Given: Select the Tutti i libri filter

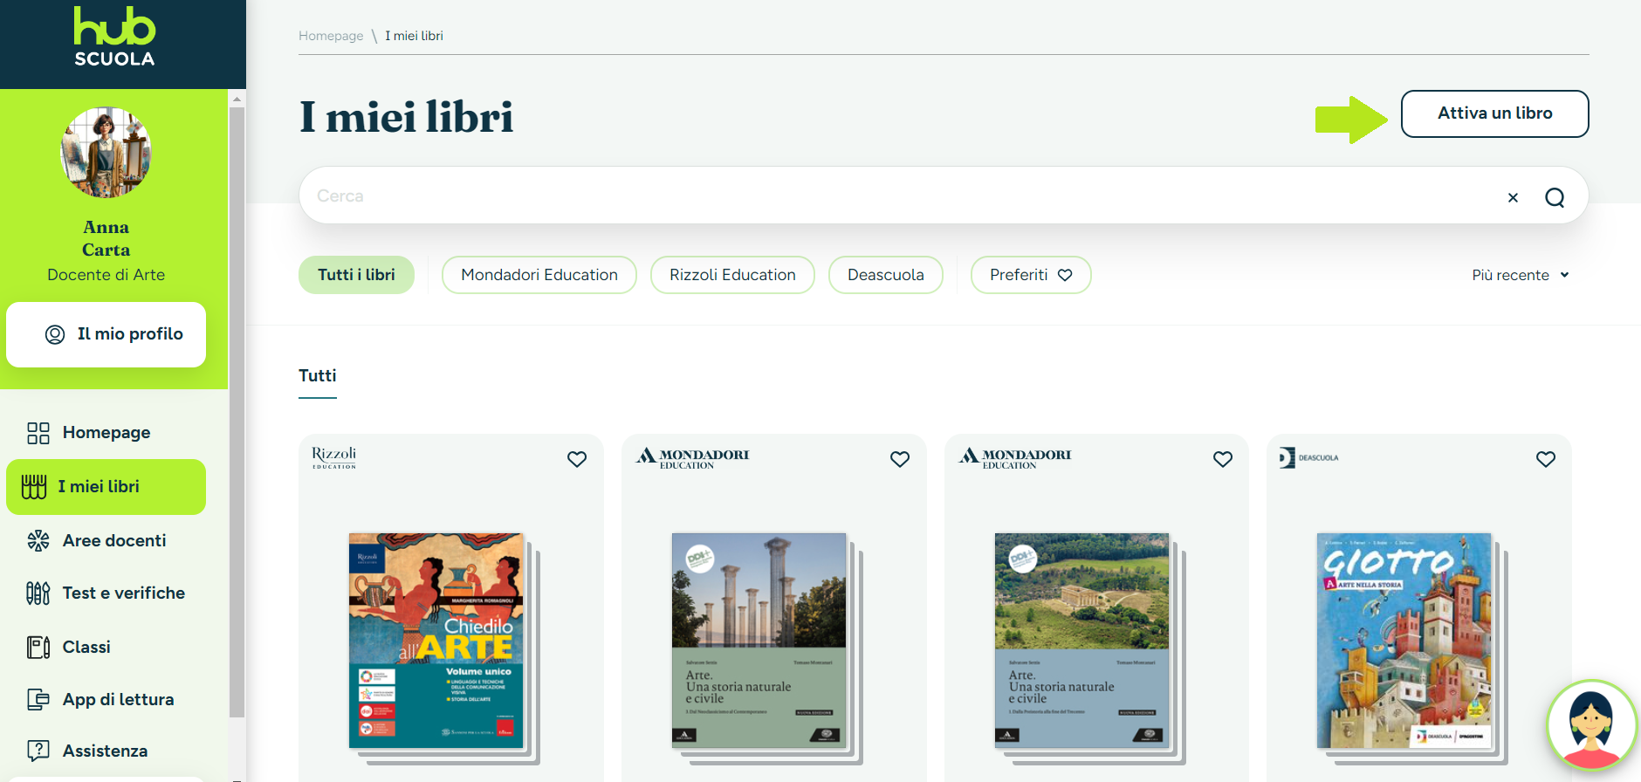Looking at the screenshot, I should click(356, 275).
